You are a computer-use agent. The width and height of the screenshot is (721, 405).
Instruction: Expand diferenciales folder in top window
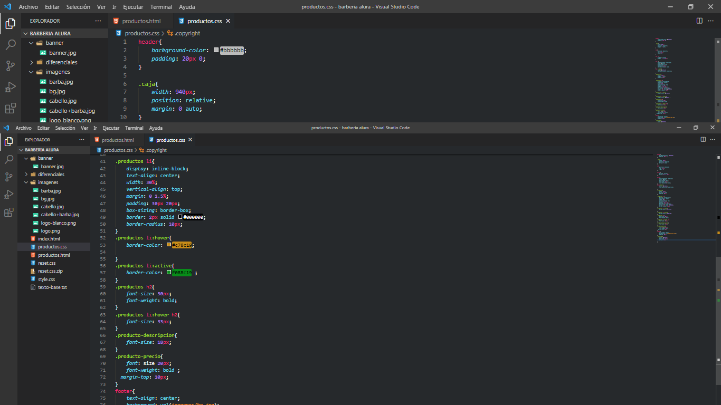[32, 62]
